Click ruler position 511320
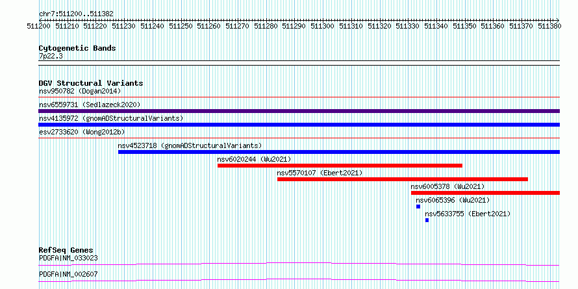Viewport: 578px width, 289px height. click(x=379, y=26)
